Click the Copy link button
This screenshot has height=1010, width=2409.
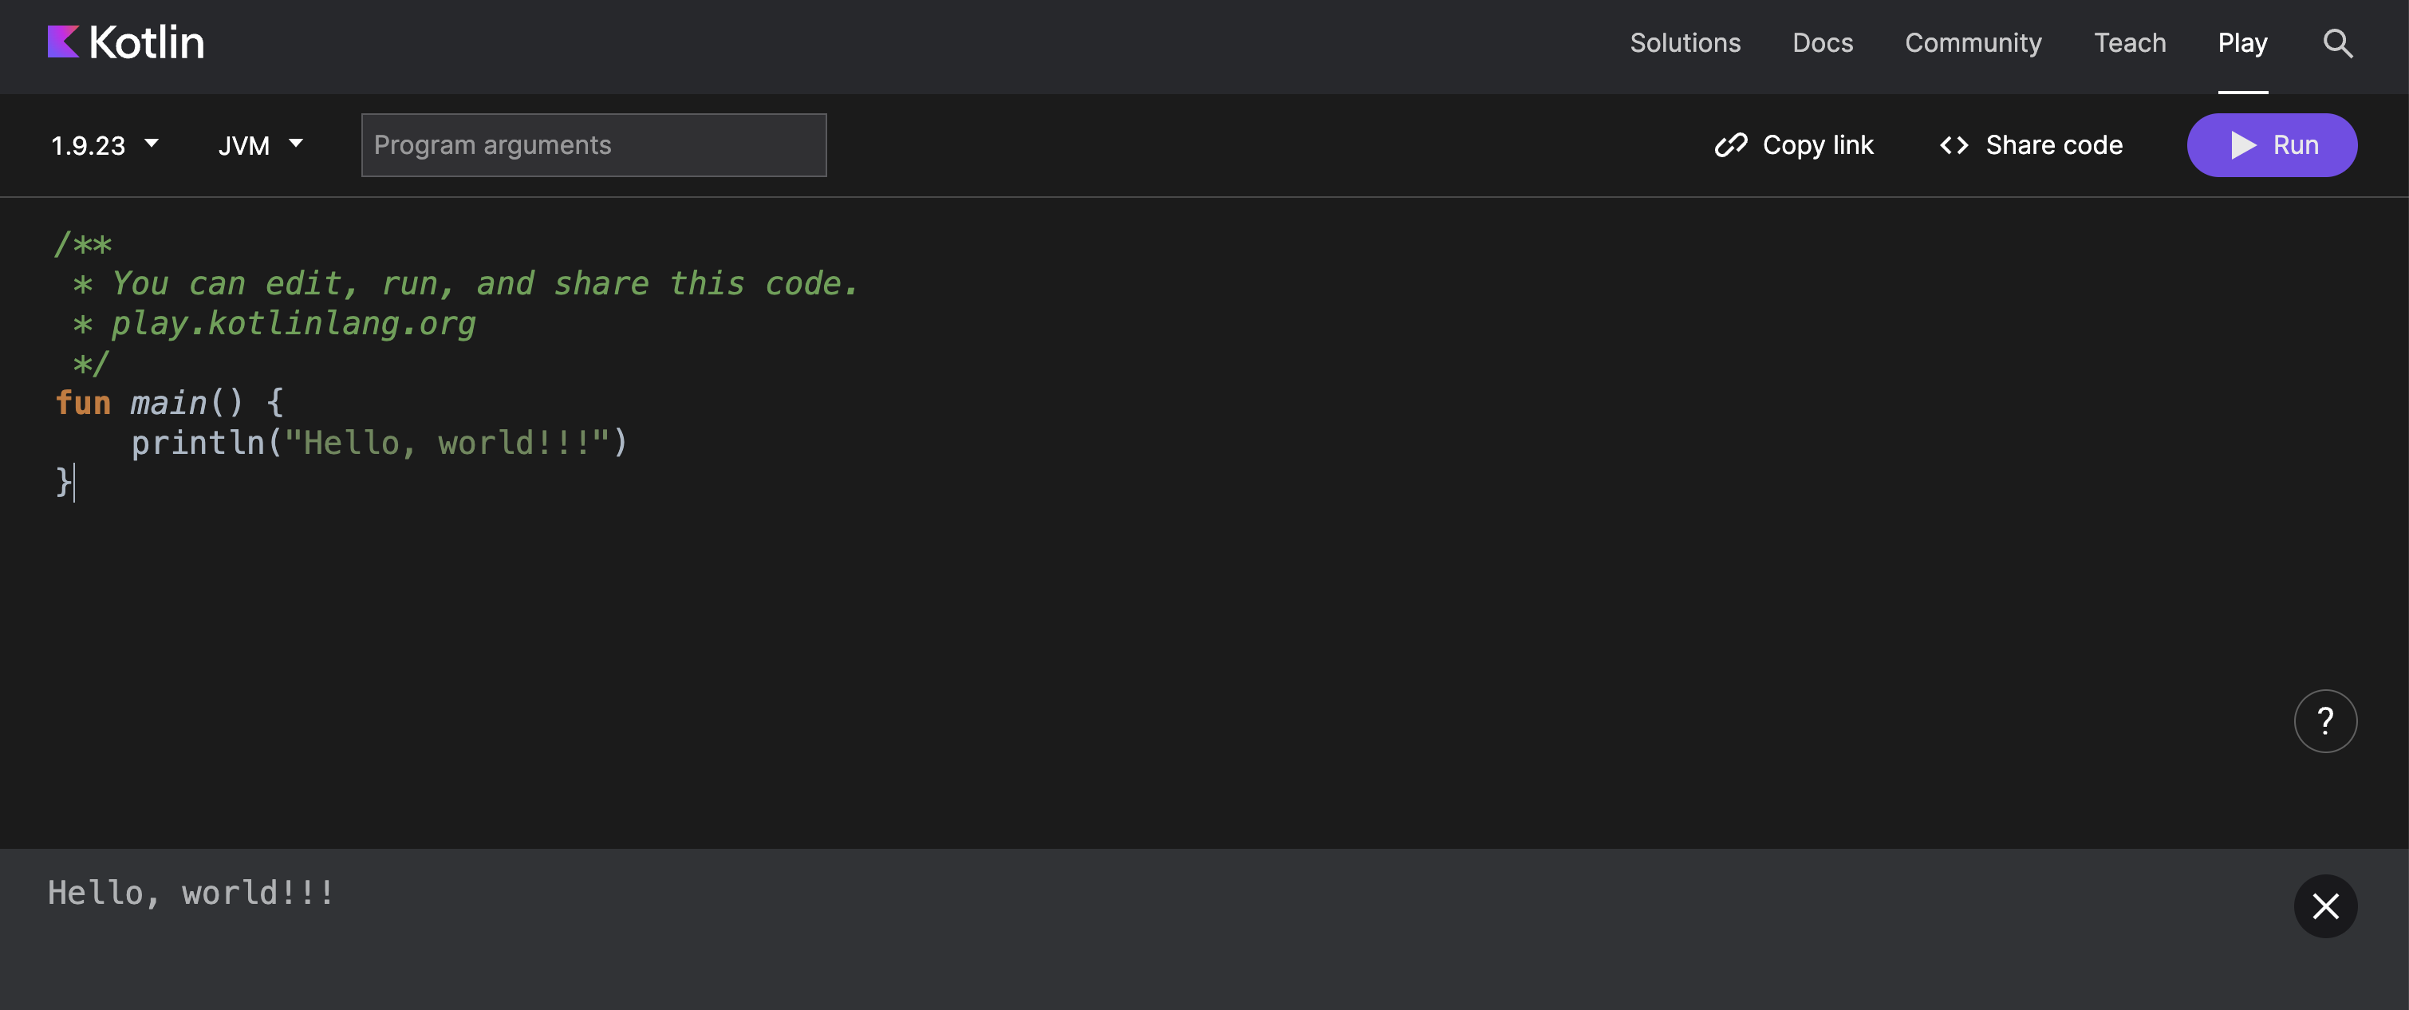click(1817, 145)
